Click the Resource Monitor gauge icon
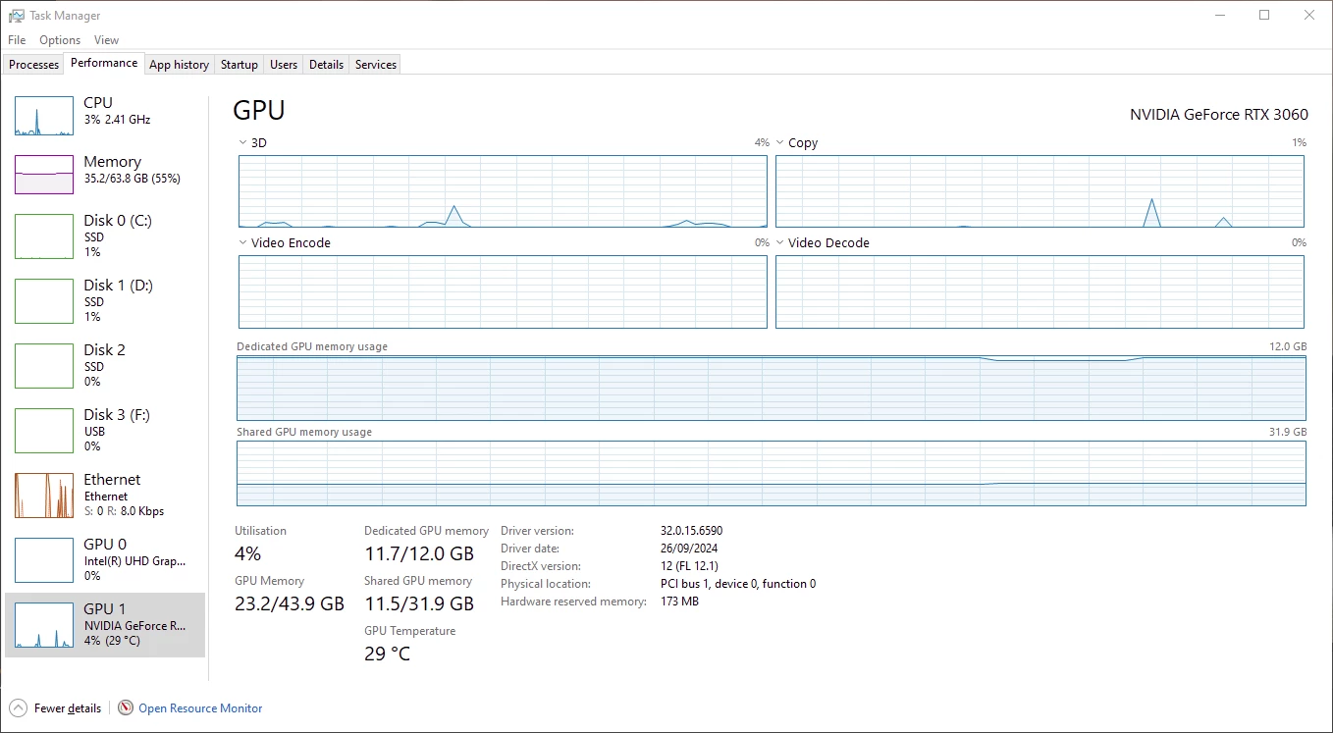The height and width of the screenshot is (733, 1333). tap(126, 707)
